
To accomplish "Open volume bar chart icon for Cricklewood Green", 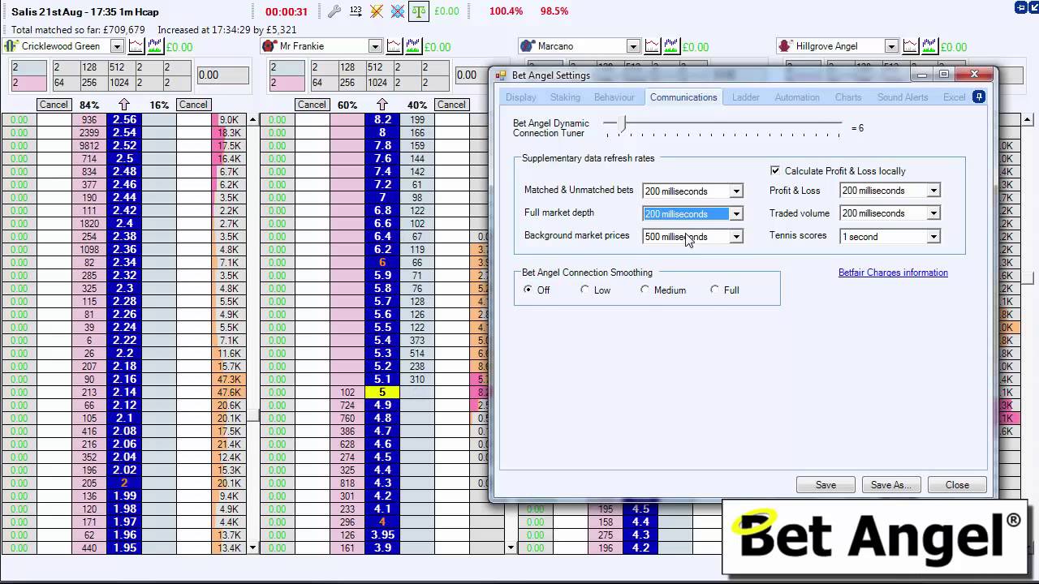I will coord(155,46).
